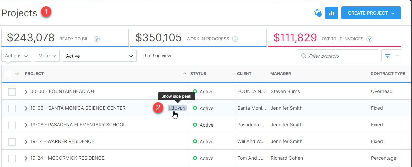Open the Active status filter dropdown
412x167 pixels.
click(x=99, y=56)
